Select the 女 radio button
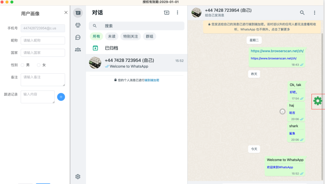This screenshot has height=184, width=325. tap(38, 65)
